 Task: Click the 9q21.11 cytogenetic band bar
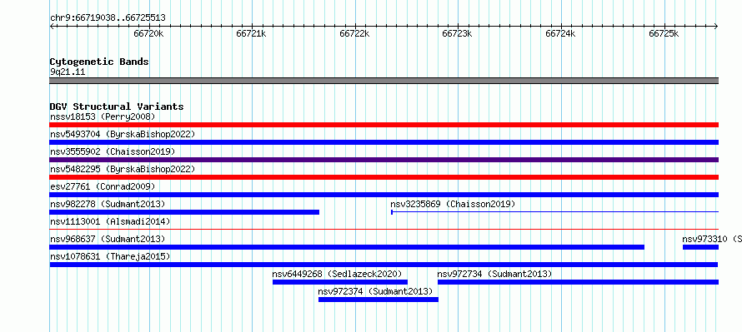tap(384, 81)
